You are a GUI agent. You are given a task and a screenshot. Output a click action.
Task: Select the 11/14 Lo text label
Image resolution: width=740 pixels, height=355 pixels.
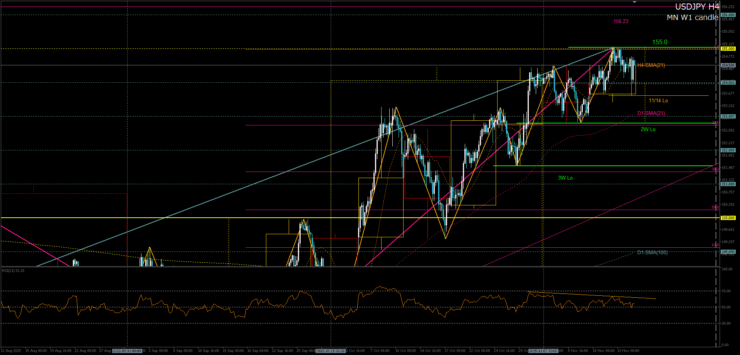click(658, 101)
